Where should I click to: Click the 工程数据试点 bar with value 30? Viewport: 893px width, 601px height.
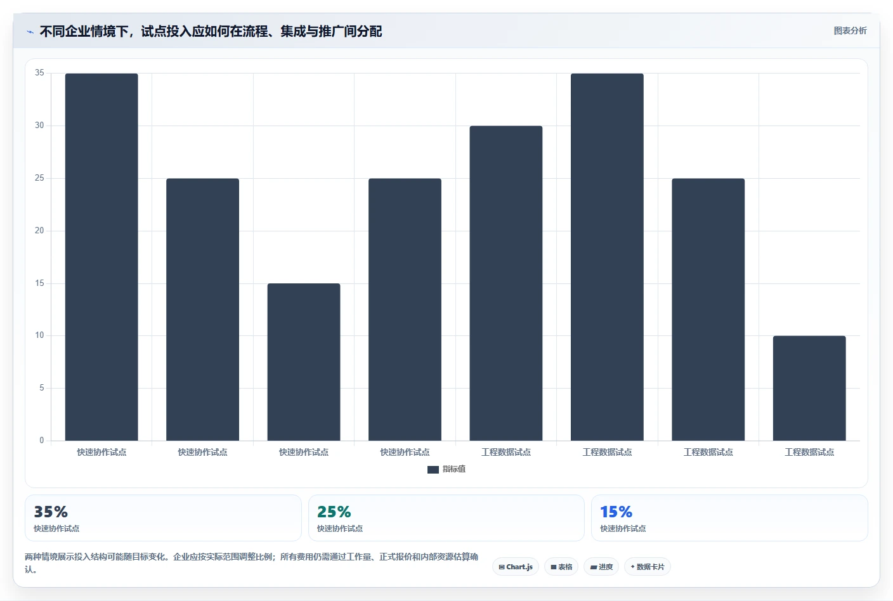(506, 283)
